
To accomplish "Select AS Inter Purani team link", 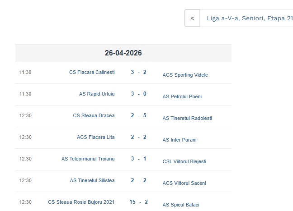I will [180, 140].
